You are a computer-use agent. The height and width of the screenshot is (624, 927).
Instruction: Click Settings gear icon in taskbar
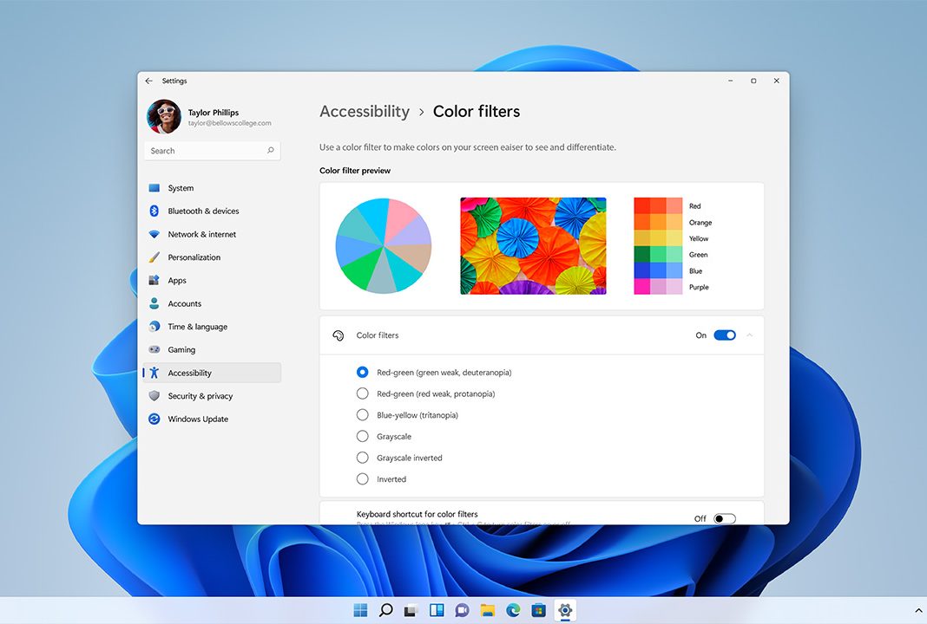[564, 610]
